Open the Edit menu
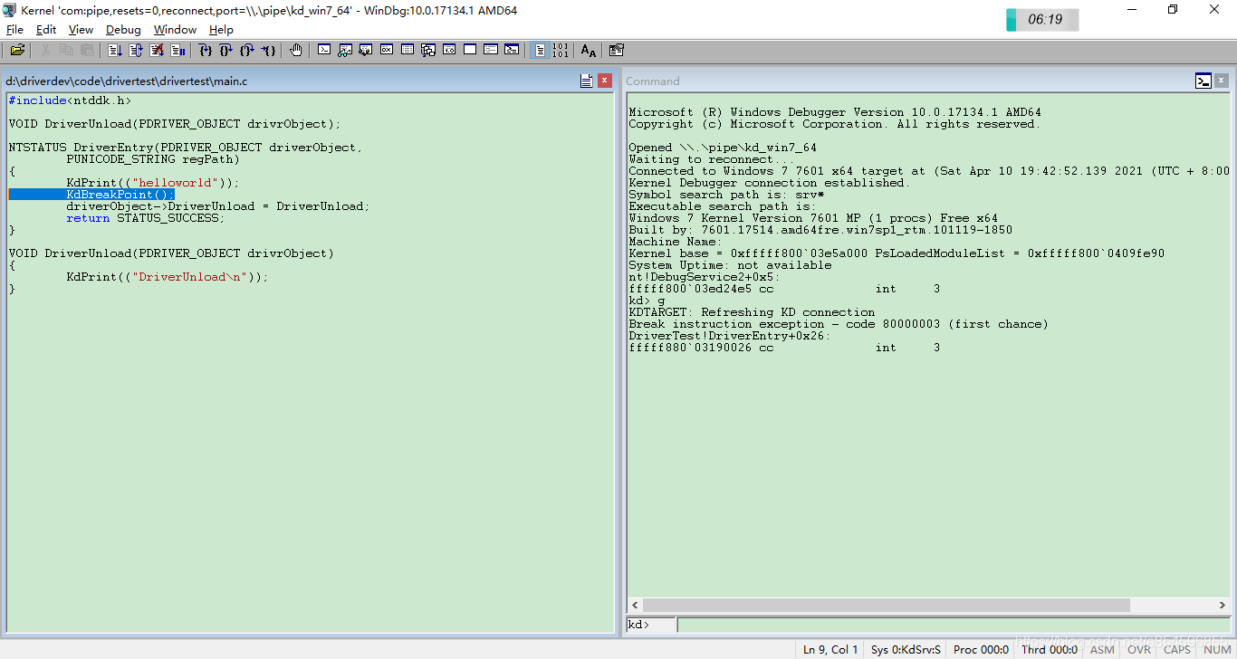 pyautogui.click(x=46, y=30)
